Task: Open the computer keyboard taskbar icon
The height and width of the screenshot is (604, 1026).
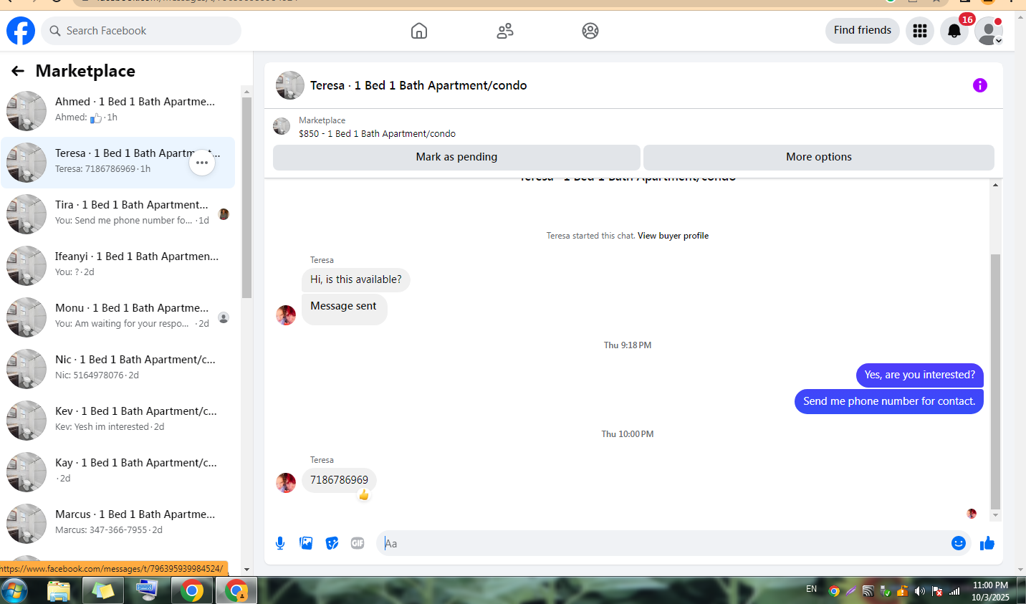Action: [147, 591]
